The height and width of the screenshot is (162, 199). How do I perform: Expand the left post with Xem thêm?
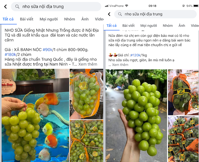[88, 64]
